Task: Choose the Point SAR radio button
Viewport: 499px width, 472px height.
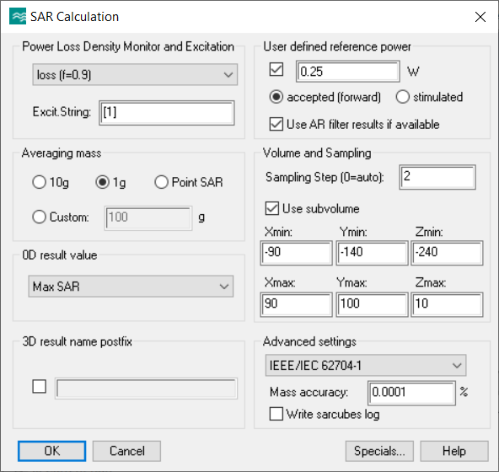Action: click(161, 182)
